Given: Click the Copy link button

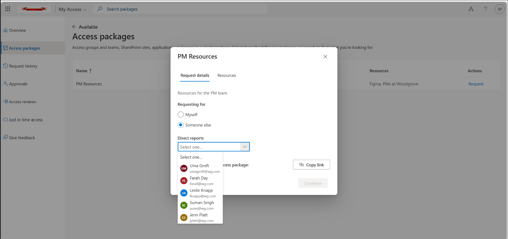Looking at the screenshot, I should tap(311, 164).
